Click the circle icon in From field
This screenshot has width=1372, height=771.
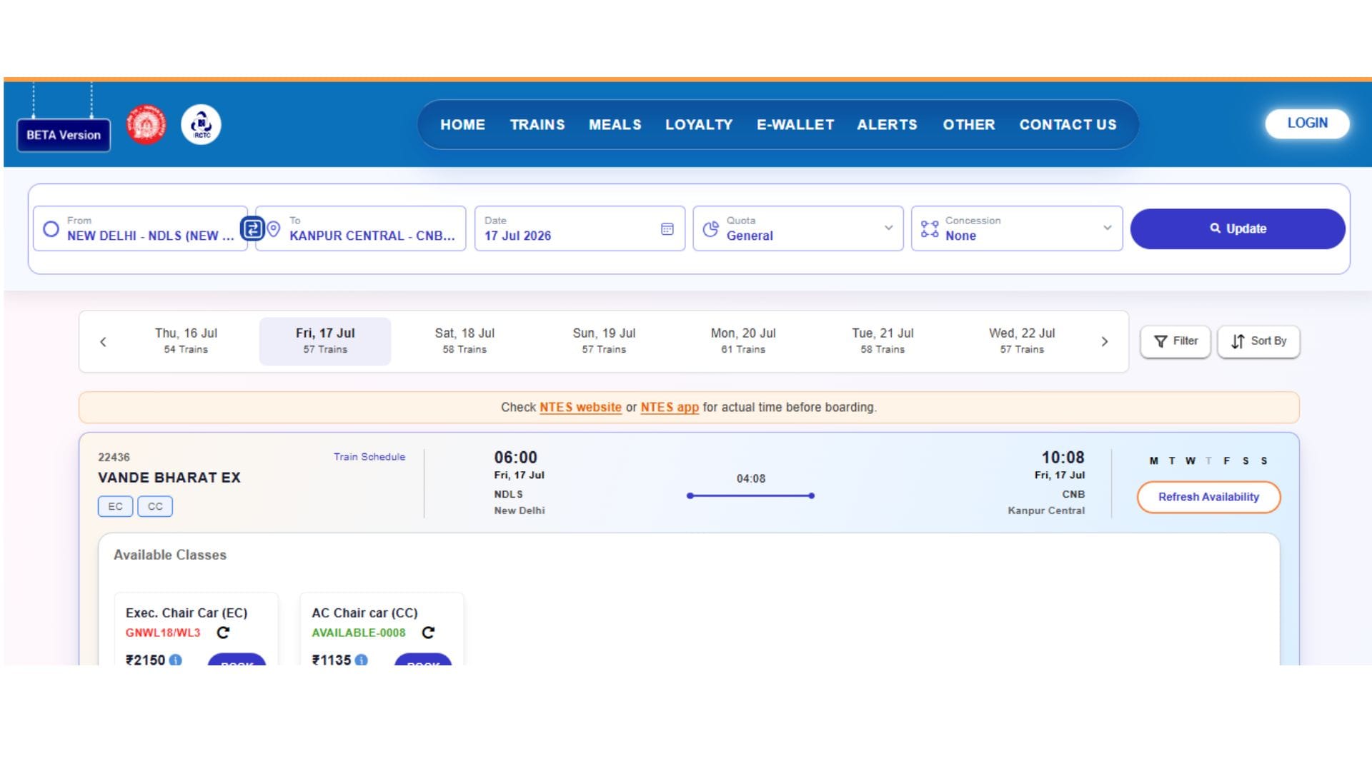(51, 228)
